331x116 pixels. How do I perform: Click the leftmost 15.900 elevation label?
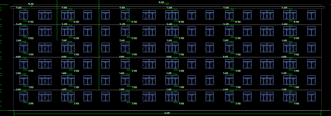31,22
